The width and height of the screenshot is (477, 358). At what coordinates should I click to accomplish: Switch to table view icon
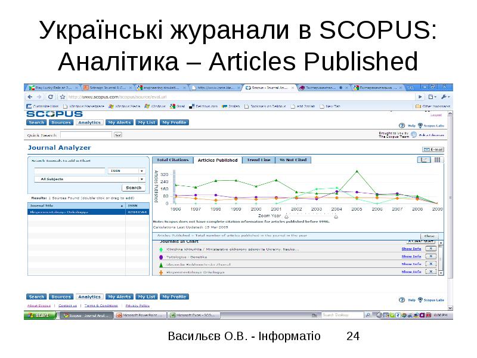click(437, 160)
